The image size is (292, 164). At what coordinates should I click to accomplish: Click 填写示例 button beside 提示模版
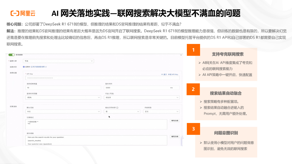point(175,136)
